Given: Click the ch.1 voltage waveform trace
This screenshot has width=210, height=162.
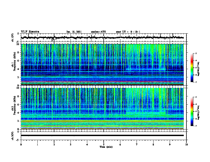Looking at the screenshot, I should coord(102,38).
